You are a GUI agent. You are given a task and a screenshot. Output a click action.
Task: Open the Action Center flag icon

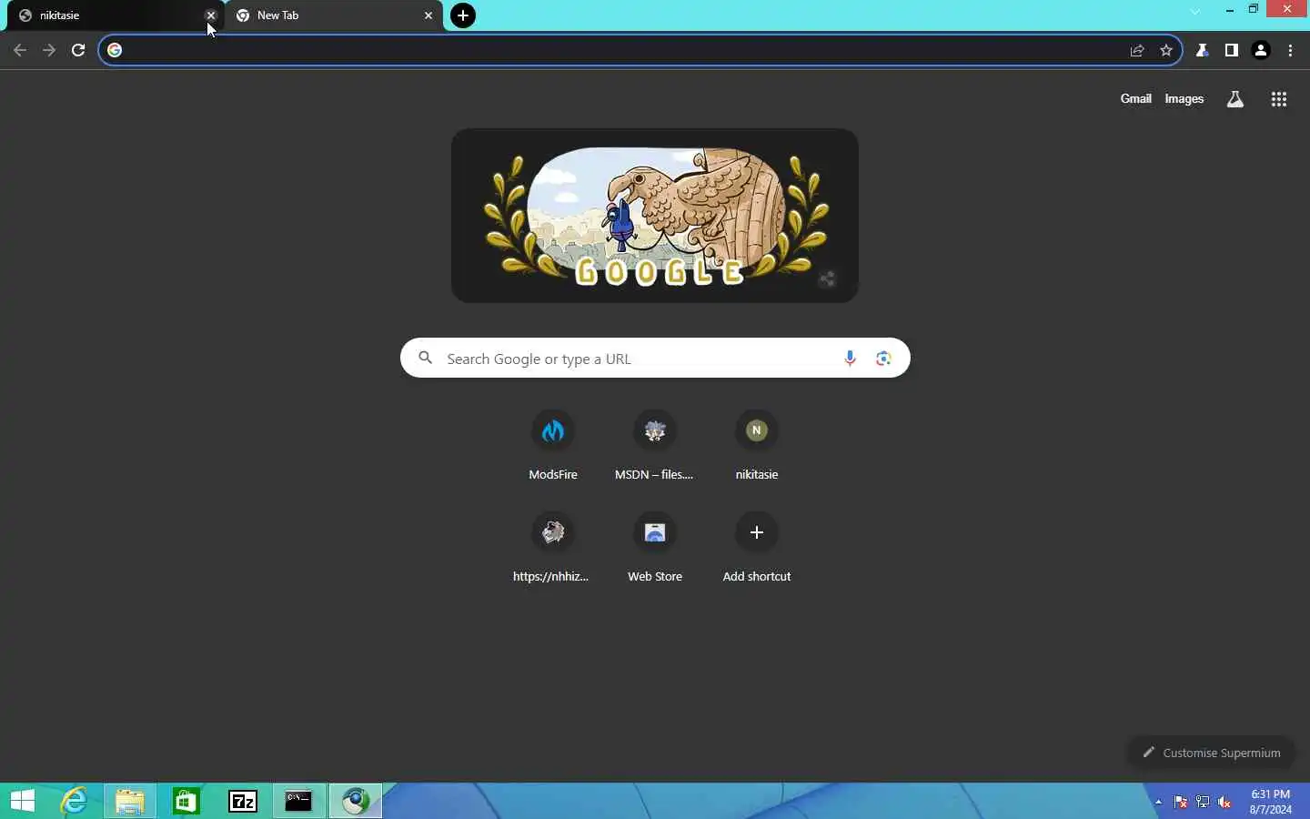point(1180,802)
